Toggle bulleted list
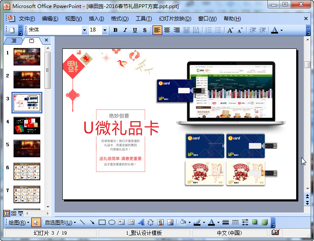 (218, 30)
